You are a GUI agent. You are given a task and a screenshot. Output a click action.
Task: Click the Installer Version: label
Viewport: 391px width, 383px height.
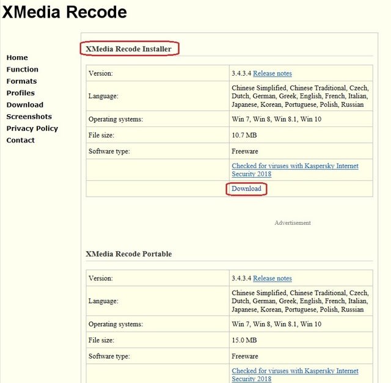click(100, 73)
